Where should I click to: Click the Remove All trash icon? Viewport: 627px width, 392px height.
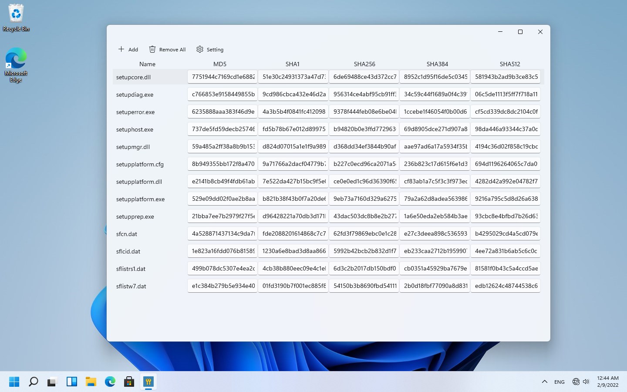tap(152, 49)
